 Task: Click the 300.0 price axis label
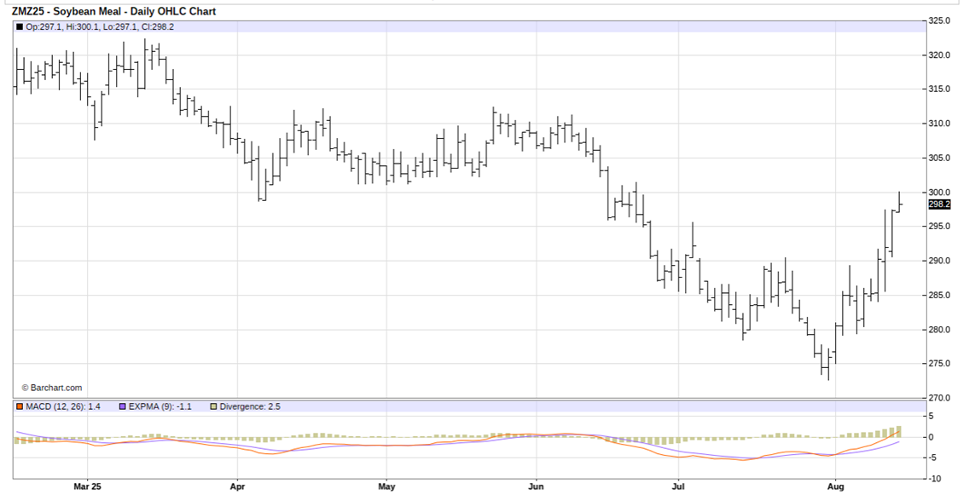(x=939, y=192)
